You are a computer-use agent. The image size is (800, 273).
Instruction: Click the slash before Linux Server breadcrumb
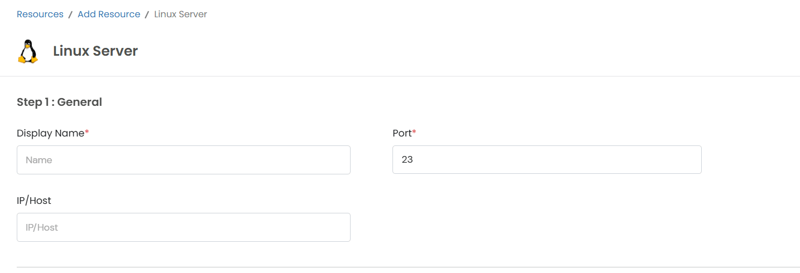pyautogui.click(x=147, y=15)
